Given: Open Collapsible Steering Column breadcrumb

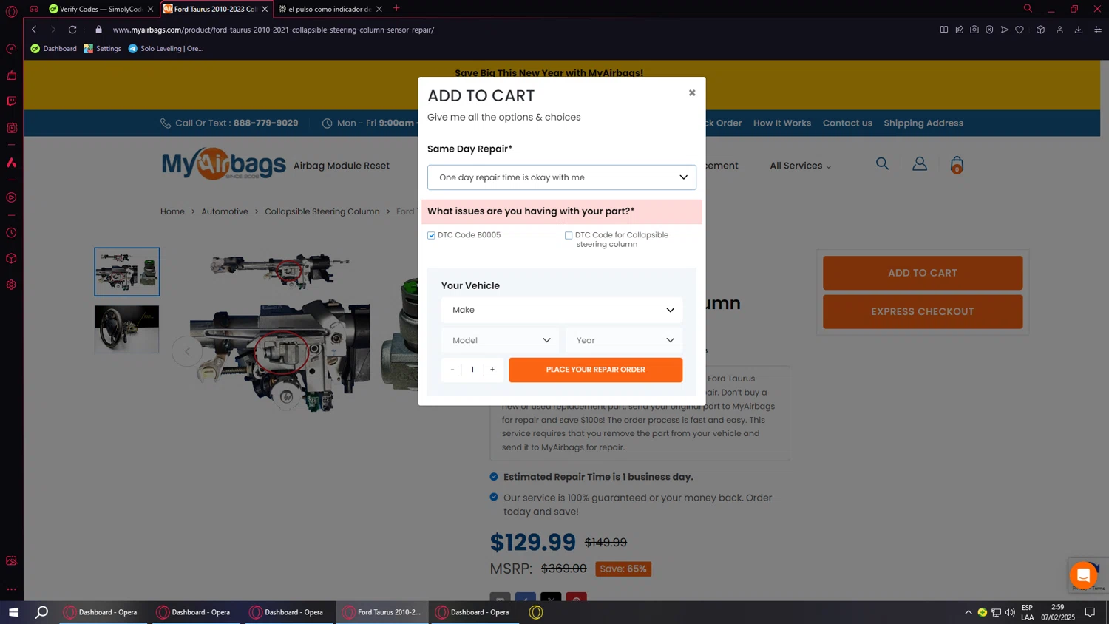Looking at the screenshot, I should tap(322, 211).
